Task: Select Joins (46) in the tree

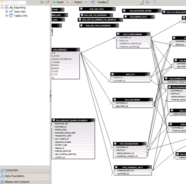Action: [20, 11]
